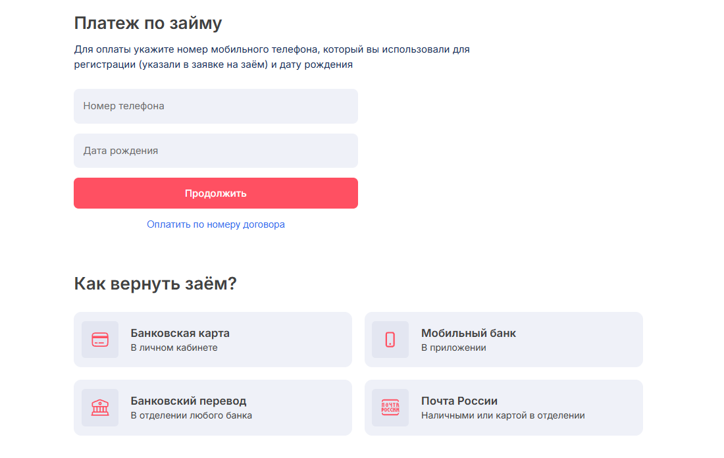Choose the Мобильный банк repayment title

tap(469, 333)
